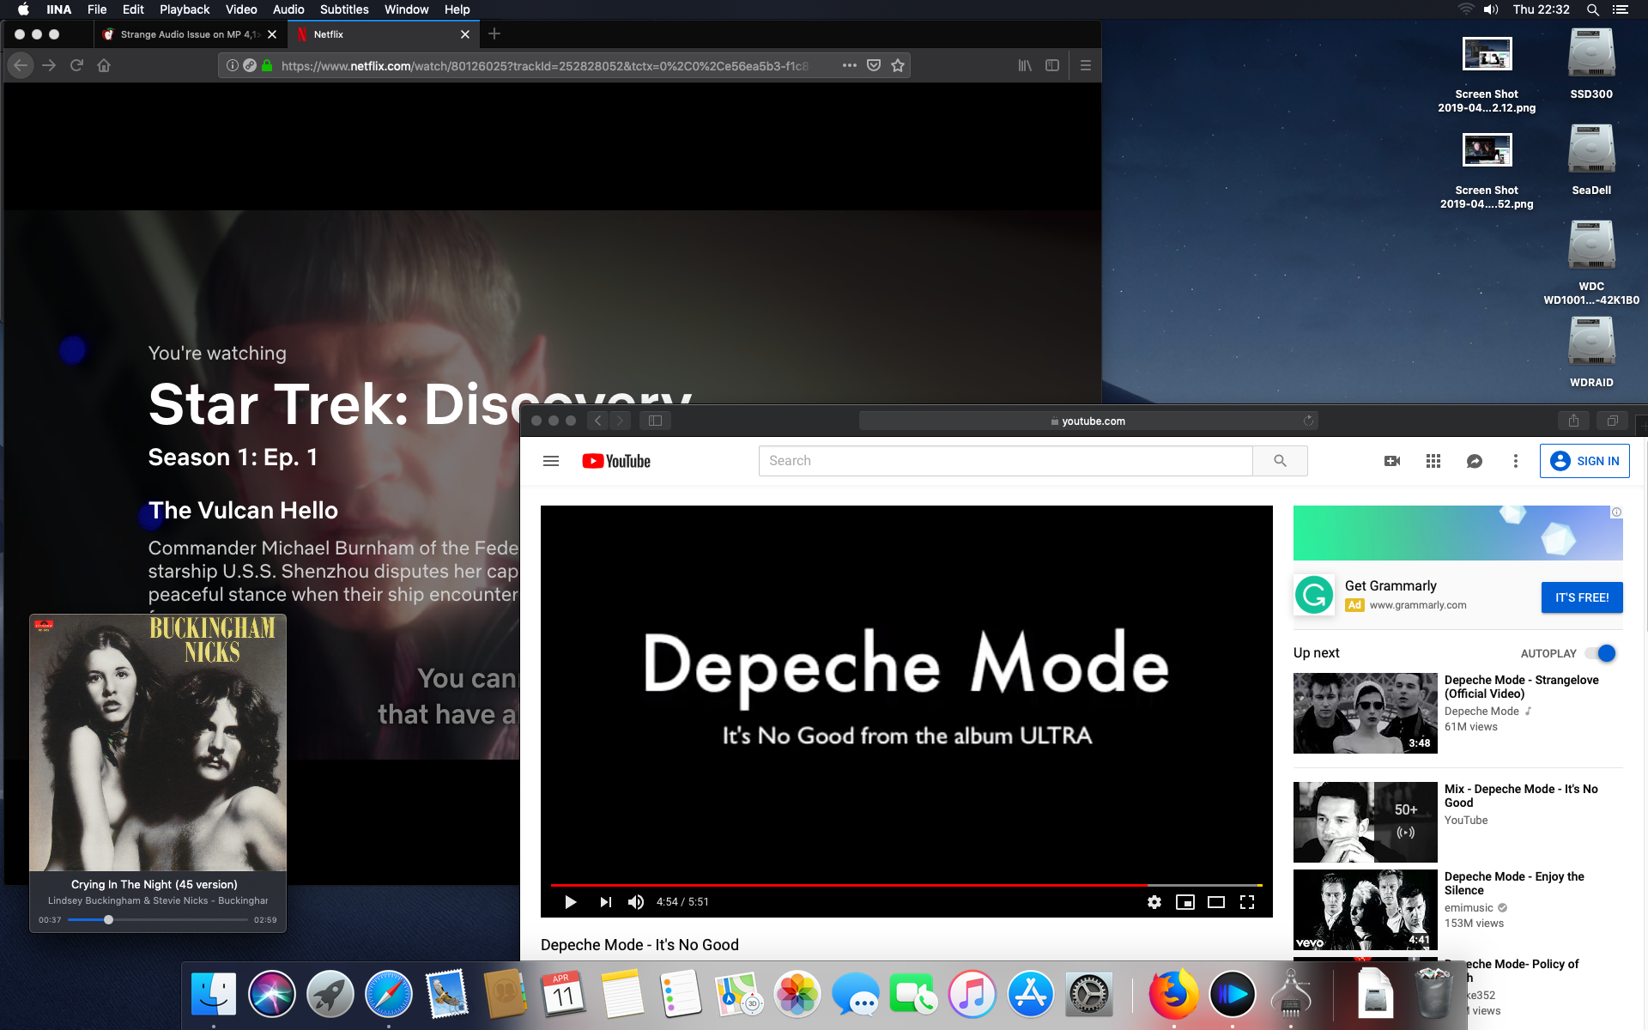Click IT'S FREE! Grammarly ad button
Screen dimensions: 1648x1030
click(1582, 597)
